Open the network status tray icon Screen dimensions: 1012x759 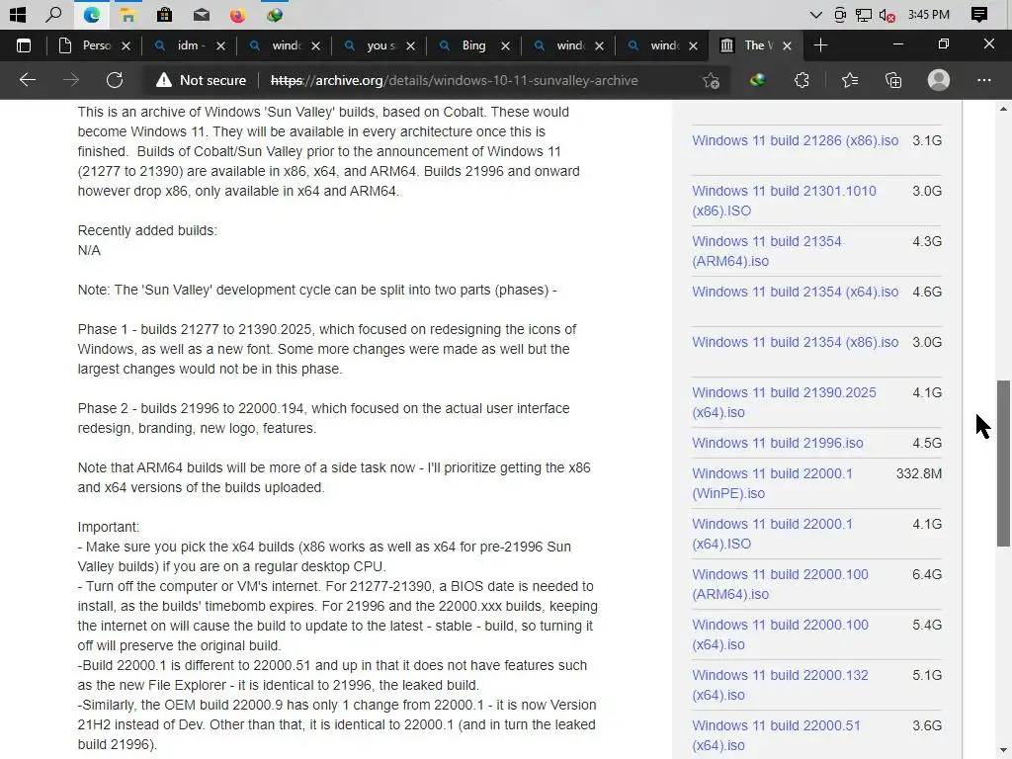coord(864,14)
